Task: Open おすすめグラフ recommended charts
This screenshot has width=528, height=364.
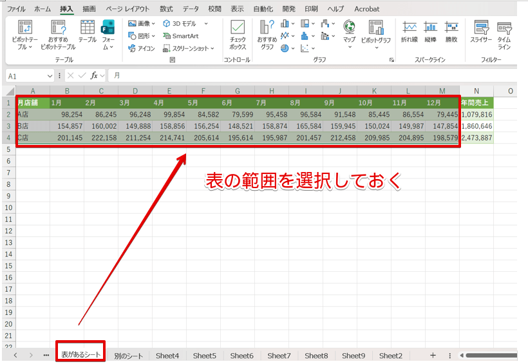Action: pyautogui.click(x=267, y=35)
